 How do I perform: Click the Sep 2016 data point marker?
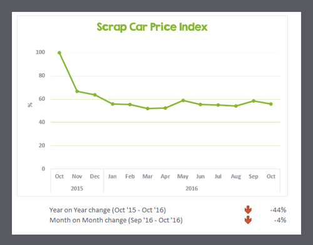coord(254,101)
